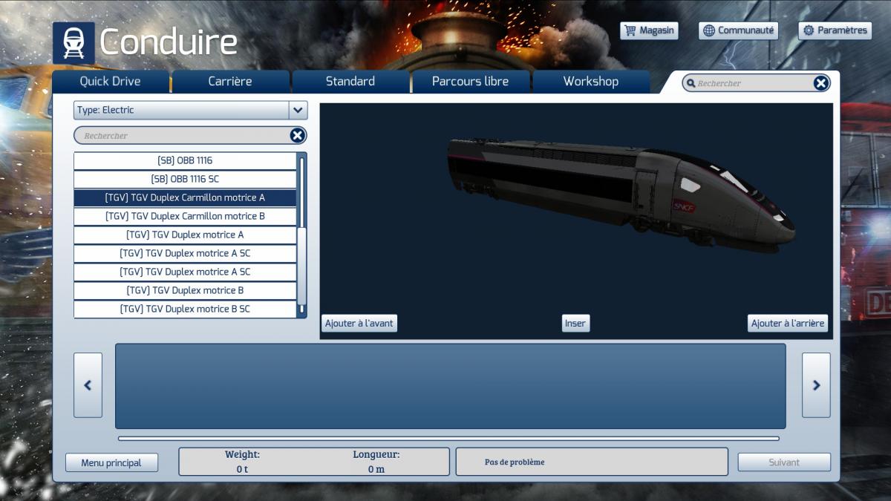
Task: Open the Communauté page
Action: click(x=738, y=30)
